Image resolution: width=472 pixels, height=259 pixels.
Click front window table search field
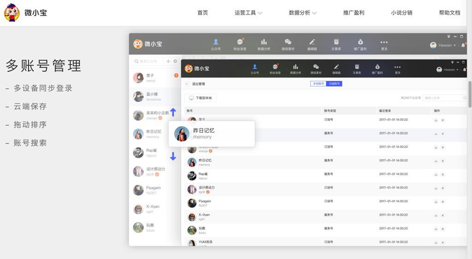[445, 98]
